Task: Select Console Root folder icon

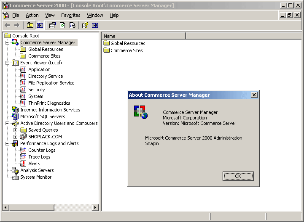Action: 7,36
